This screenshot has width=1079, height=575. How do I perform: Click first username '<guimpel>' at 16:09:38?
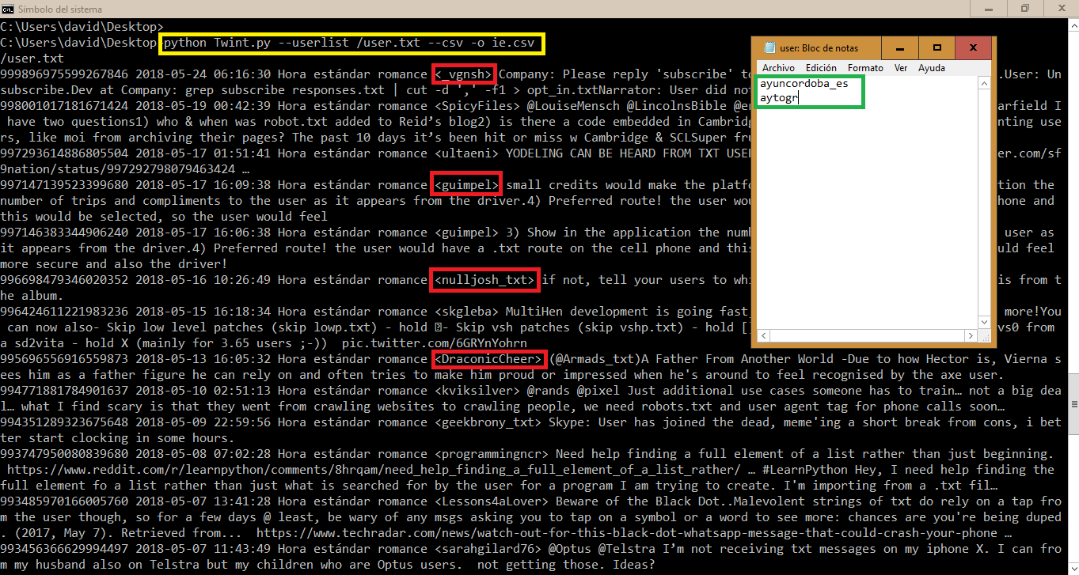[x=466, y=185]
